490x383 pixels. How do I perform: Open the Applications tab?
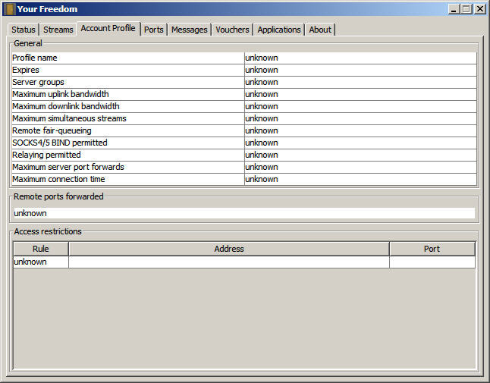coord(279,30)
